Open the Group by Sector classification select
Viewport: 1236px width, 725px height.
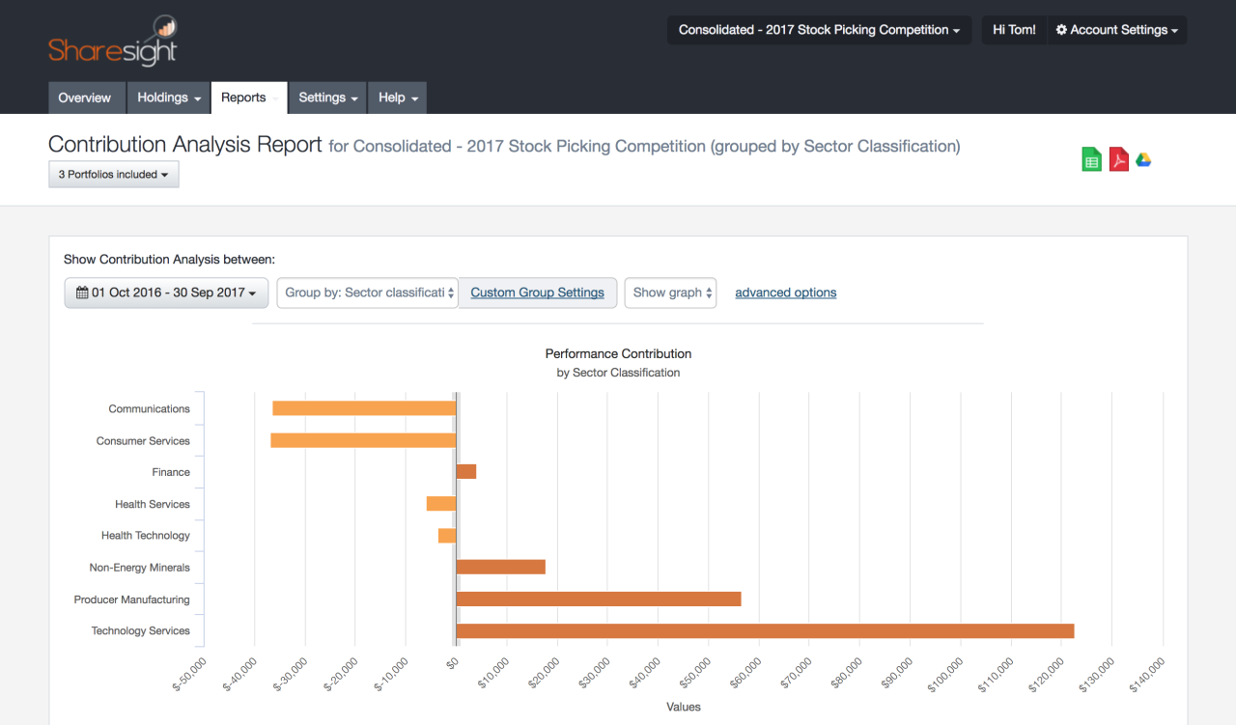pyautogui.click(x=368, y=293)
